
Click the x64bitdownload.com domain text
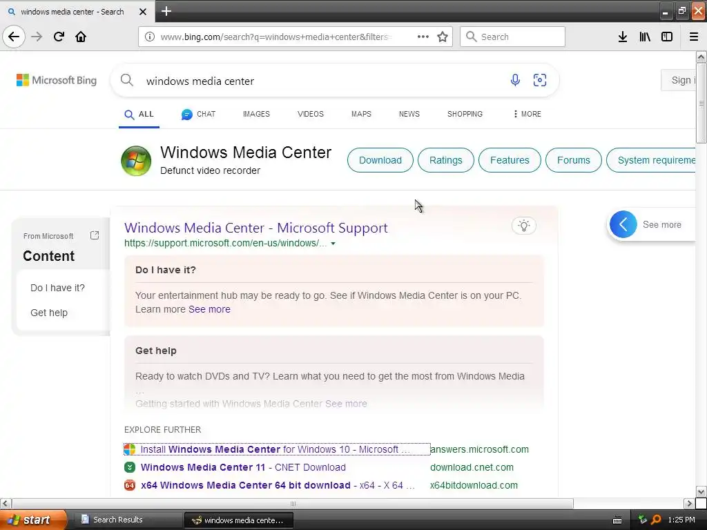(474, 485)
